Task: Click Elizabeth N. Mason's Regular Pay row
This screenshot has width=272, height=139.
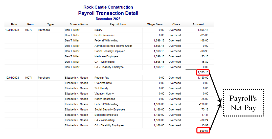Action: tap(102, 78)
